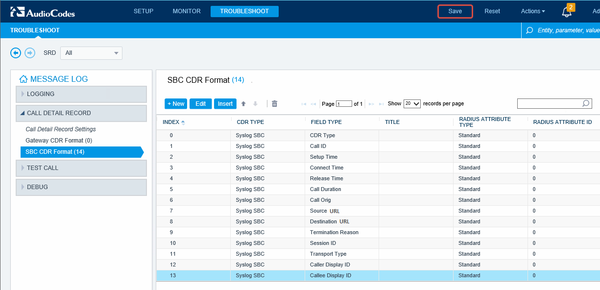Open the alarms bell icon
The width and height of the screenshot is (600, 290).
[x=567, y=11]
